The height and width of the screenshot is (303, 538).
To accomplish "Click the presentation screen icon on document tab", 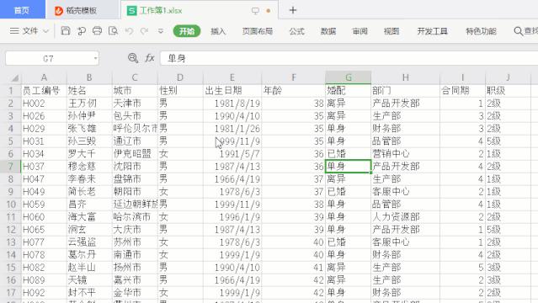I will click(255, 11).
